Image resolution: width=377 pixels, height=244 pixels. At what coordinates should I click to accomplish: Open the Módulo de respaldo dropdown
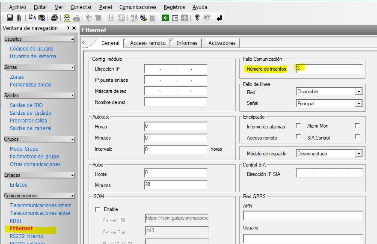(x=359, y=154)
